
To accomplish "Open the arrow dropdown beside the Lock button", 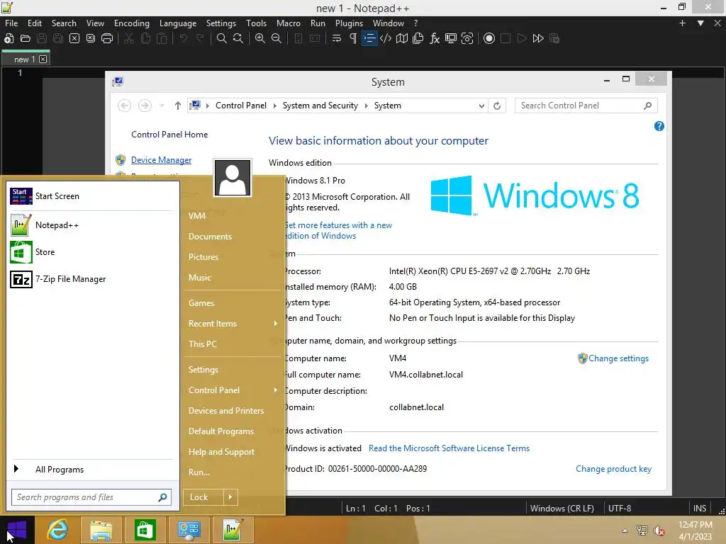I will [230, 497].
